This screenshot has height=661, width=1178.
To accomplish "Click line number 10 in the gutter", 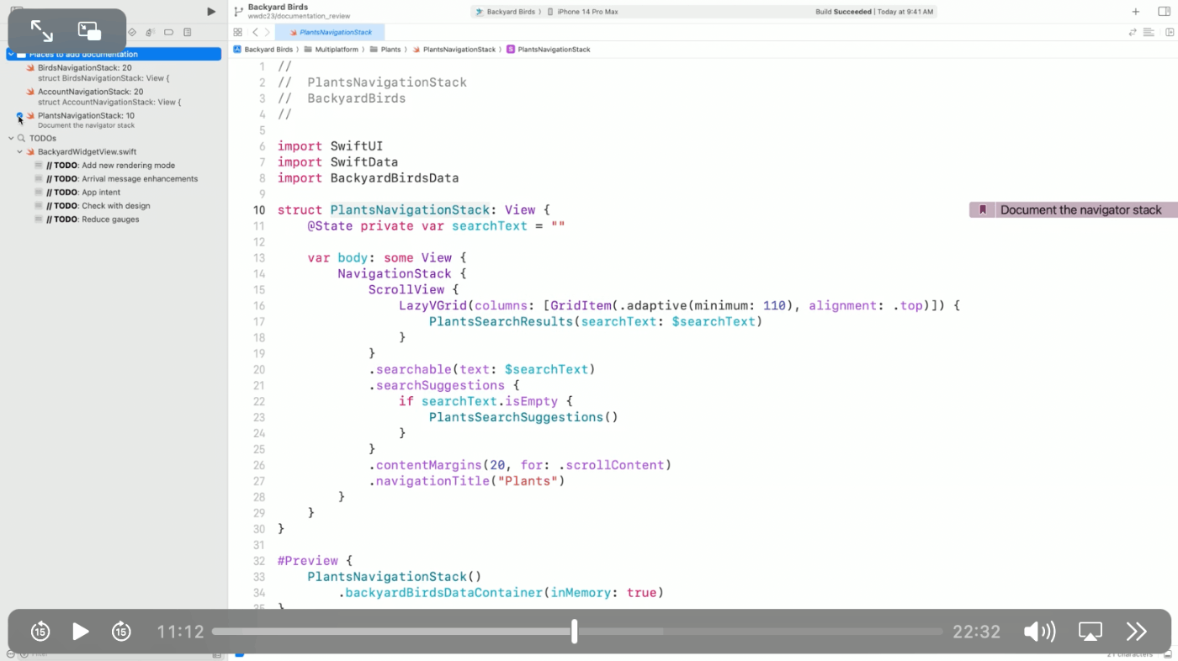I will 258,210.
